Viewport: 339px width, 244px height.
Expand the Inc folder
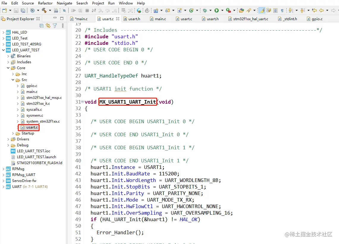[13, 74]
